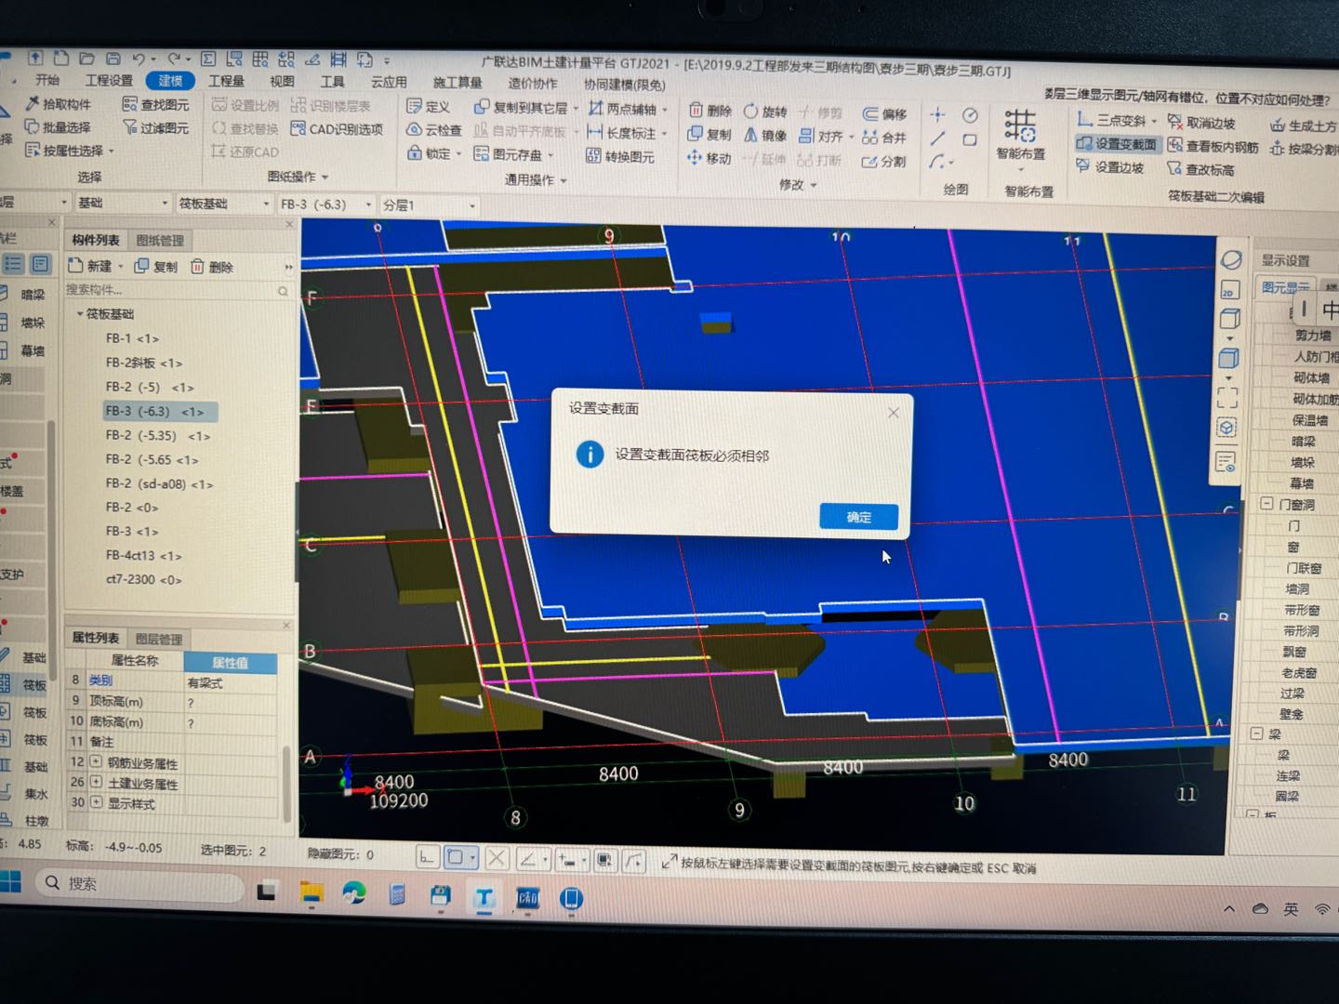Screen dimensions: 1339x1004
Task: Select the 批量选择 batch select tool
Action: tap(58, 126)
